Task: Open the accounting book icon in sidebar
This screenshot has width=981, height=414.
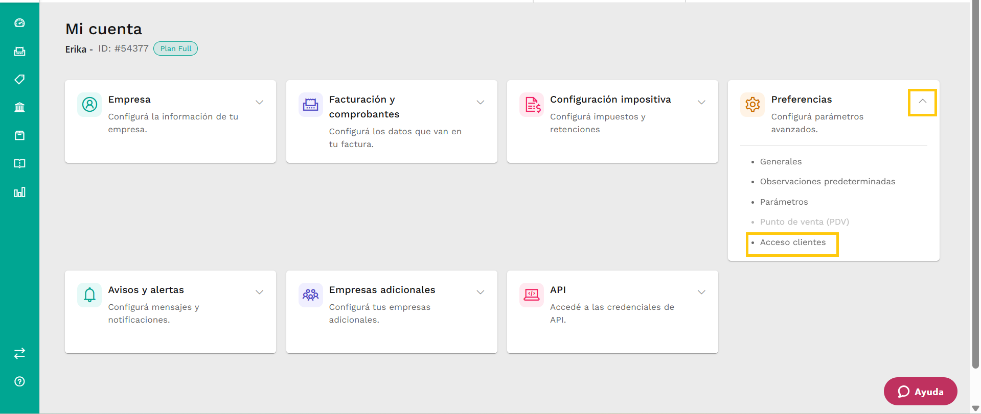Action: pyautogui.click(x=19, y=163)
